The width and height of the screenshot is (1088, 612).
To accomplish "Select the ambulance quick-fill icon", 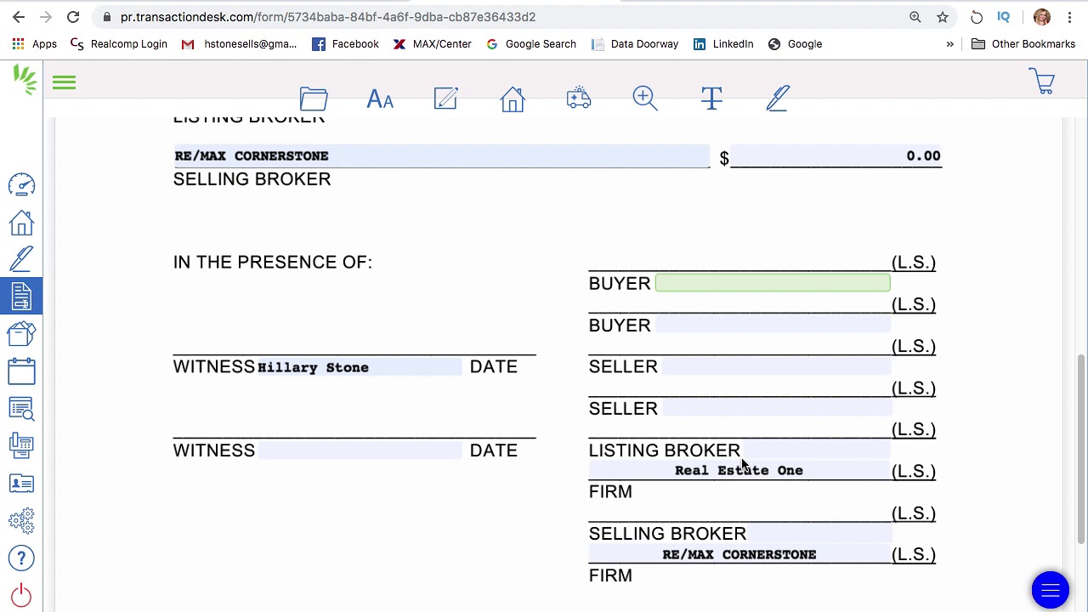I will tap(579, 99).
